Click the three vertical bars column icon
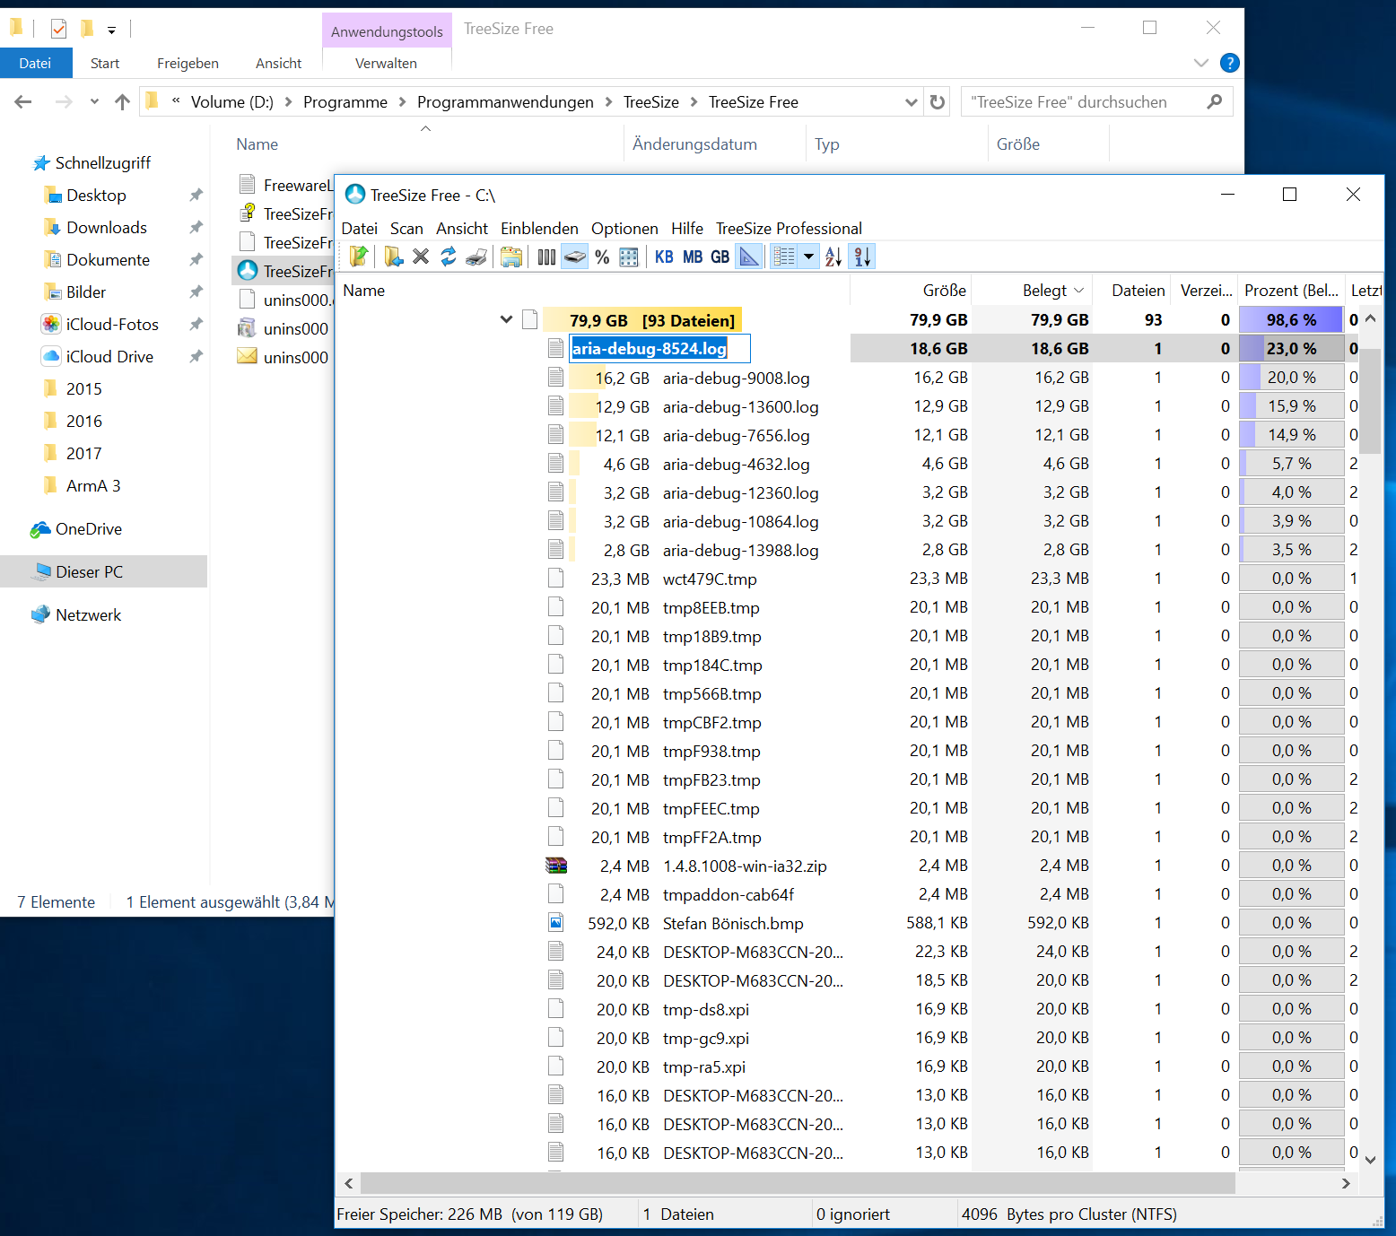The width and height of the screenshot is (1396, 1236). (x=546, y=257)
